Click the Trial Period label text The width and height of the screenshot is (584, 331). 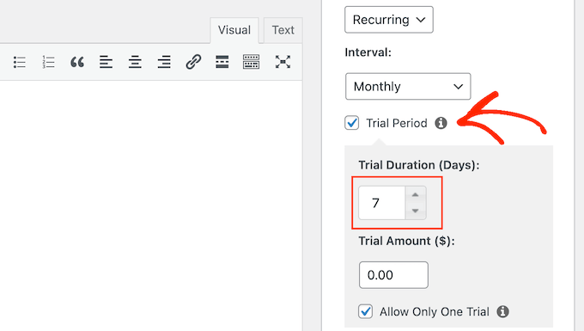click(x=397, y=123)
